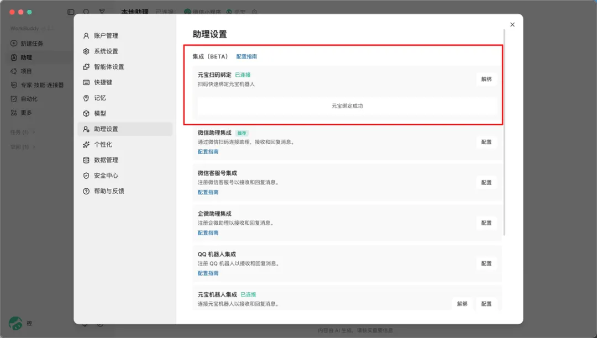Click 更多 in WorkBuddy main sidebar
597x338 pixels.
(x=22, y=113)
